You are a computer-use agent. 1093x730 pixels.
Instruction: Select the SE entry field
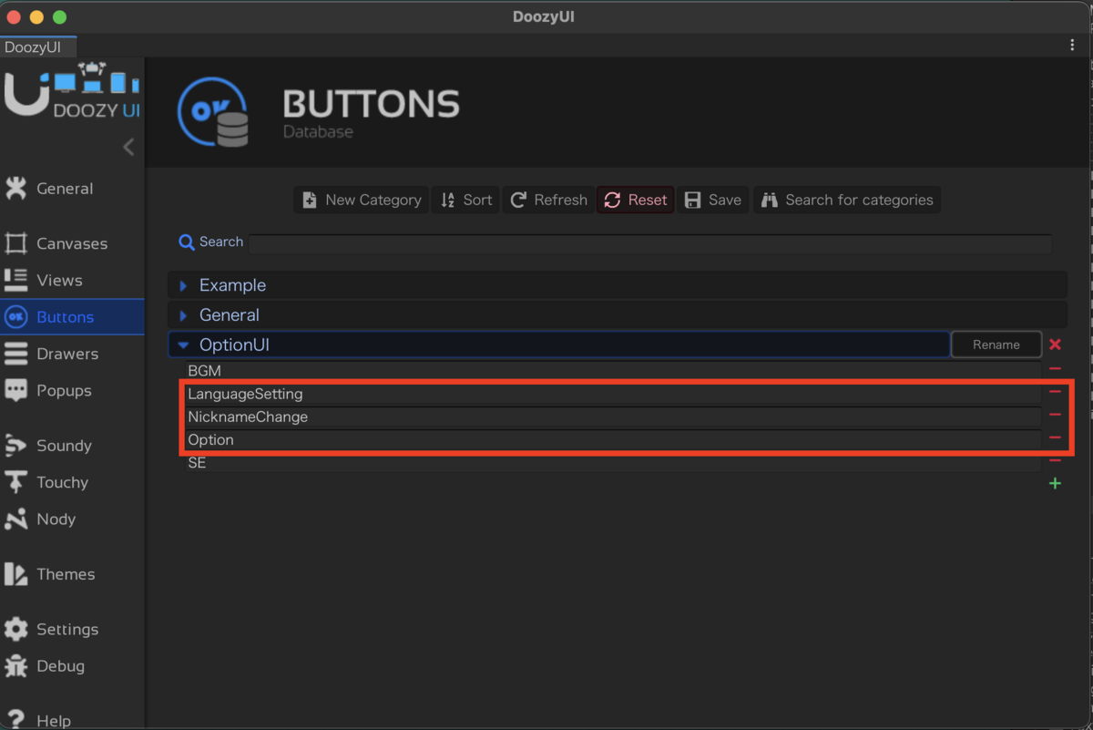613,463
